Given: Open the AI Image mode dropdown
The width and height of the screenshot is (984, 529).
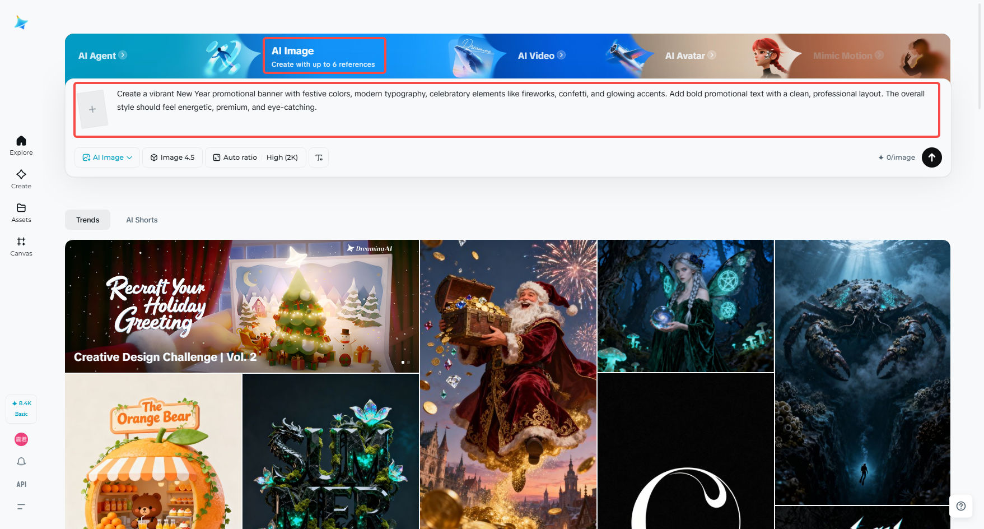Looking at the screenshot, I should point(108,157).
